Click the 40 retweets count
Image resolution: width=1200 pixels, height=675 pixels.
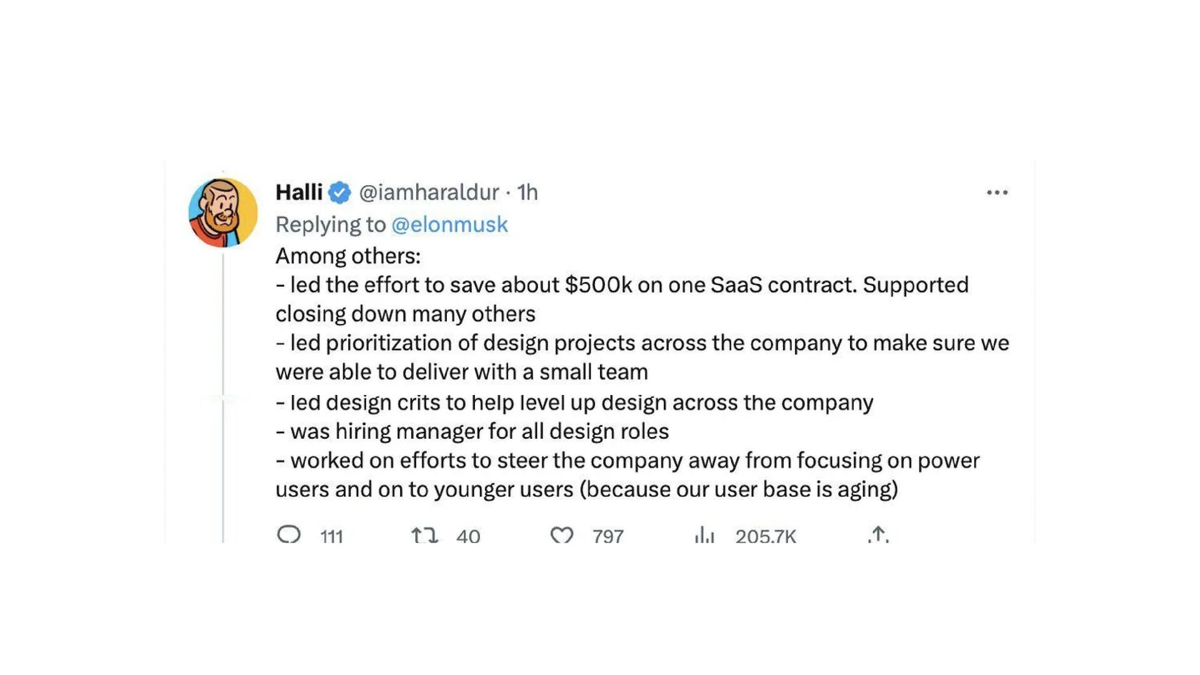tap(468, 536)
